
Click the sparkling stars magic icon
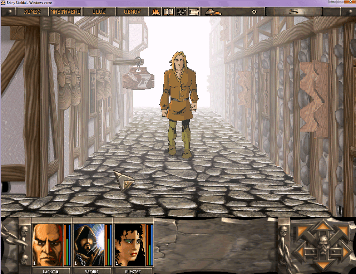[x=181, y=12]
